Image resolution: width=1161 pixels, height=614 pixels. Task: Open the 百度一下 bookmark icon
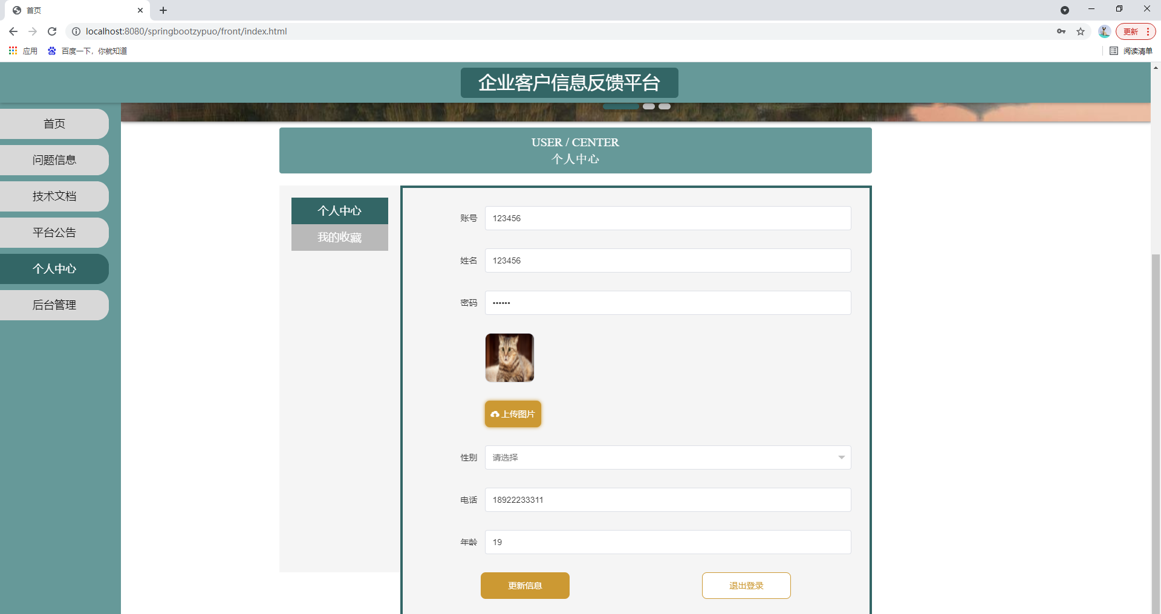point(51,51)
